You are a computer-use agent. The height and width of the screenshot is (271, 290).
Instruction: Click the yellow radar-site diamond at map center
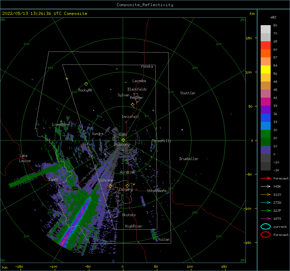[123, 140]
